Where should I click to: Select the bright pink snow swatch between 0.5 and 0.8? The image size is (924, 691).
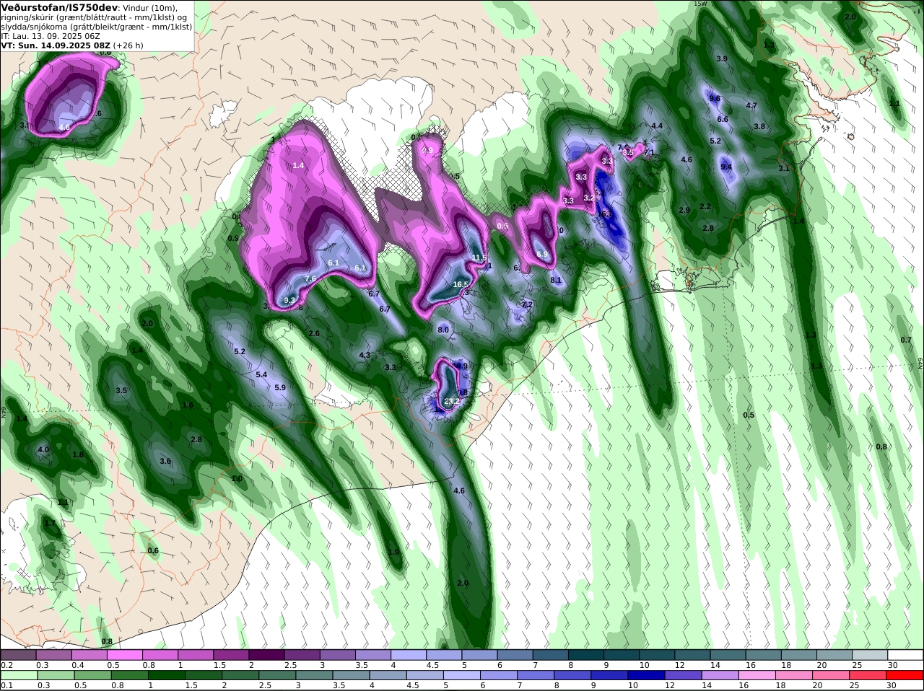[124, 655]
